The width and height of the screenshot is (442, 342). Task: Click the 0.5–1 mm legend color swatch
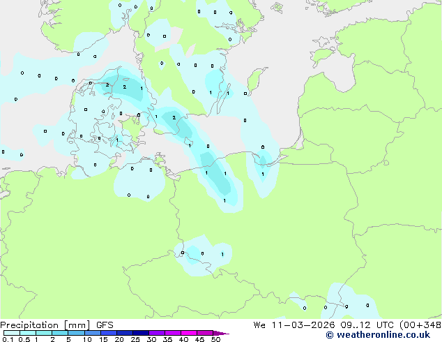pos(28,333)
